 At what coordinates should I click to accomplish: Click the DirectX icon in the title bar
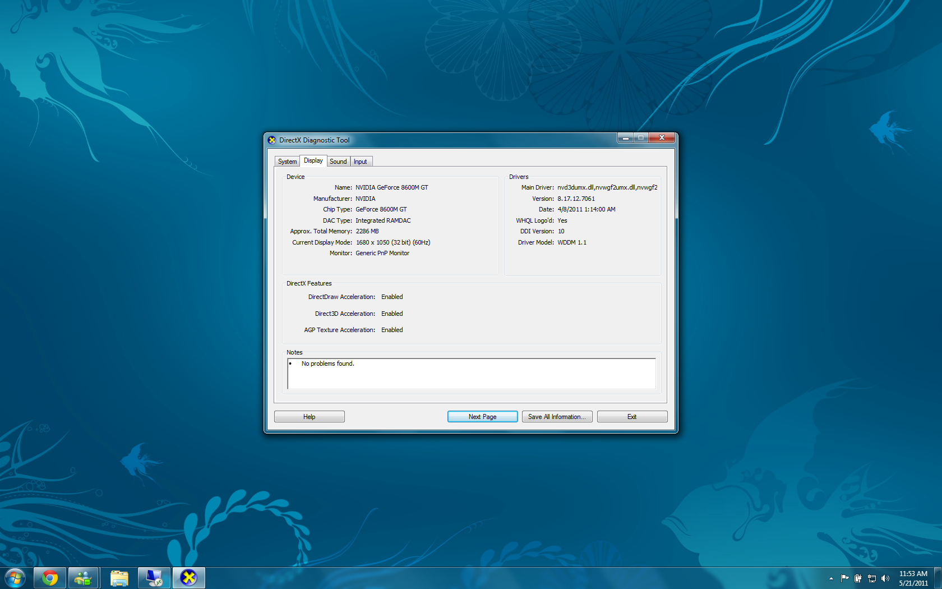(x=272, y=140)
